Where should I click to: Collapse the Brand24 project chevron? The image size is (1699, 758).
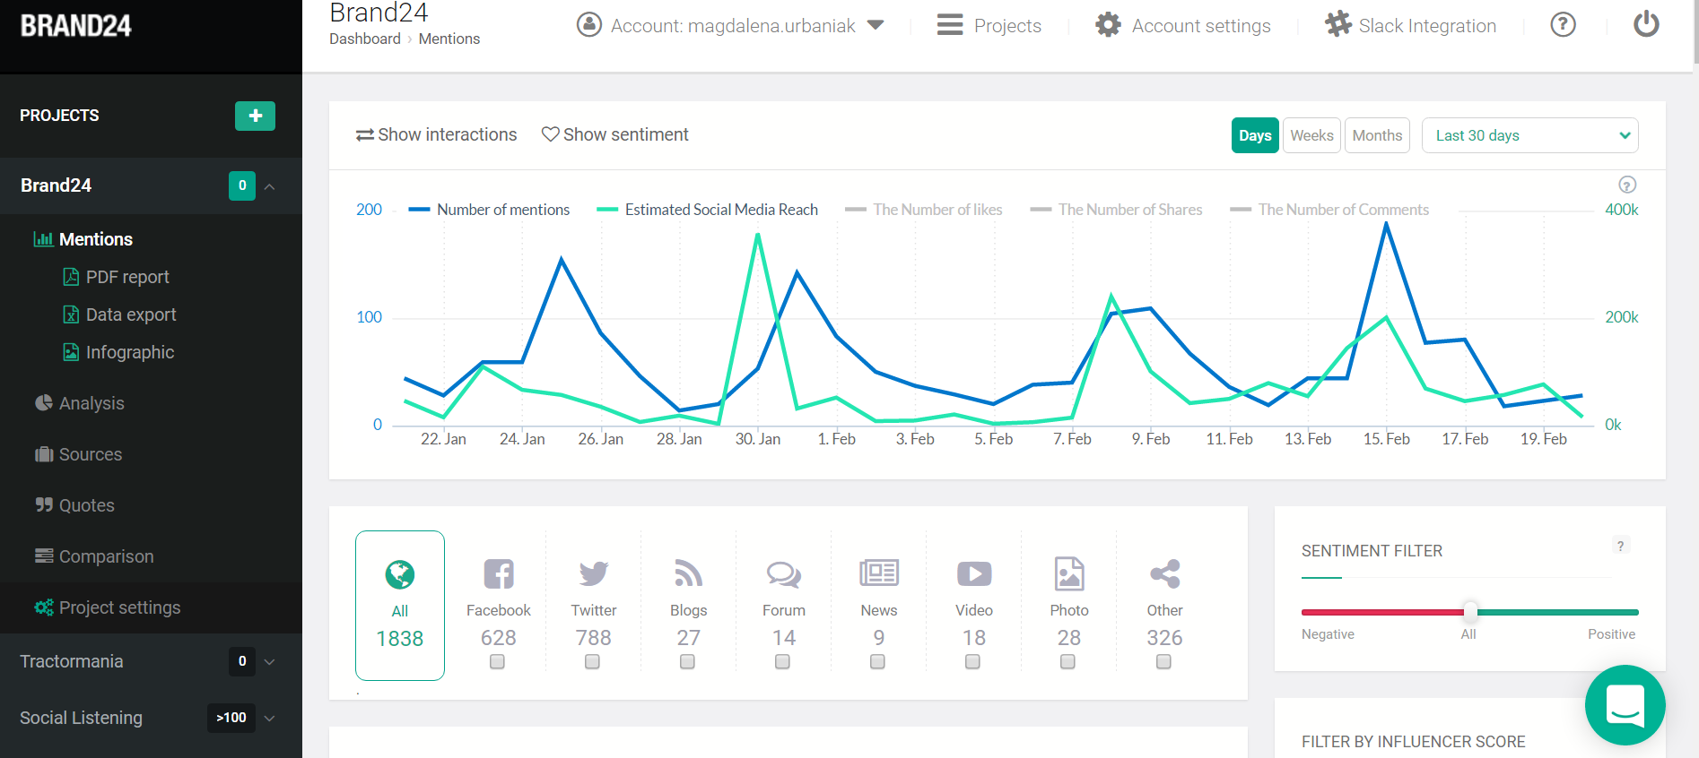[x=269, y=186]
